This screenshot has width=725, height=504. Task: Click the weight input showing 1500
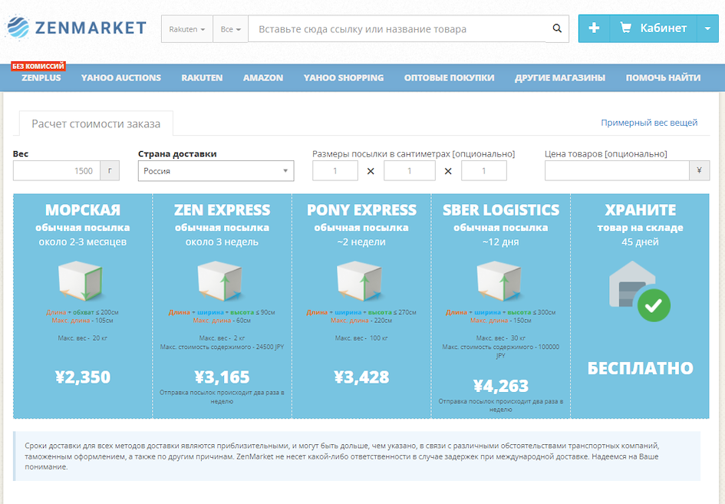(57, 170)
